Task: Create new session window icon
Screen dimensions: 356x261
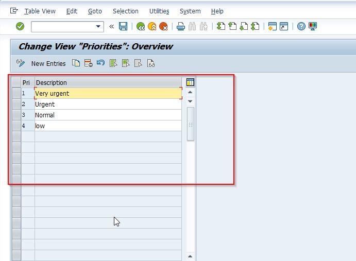Action: [x=272, y=26]
